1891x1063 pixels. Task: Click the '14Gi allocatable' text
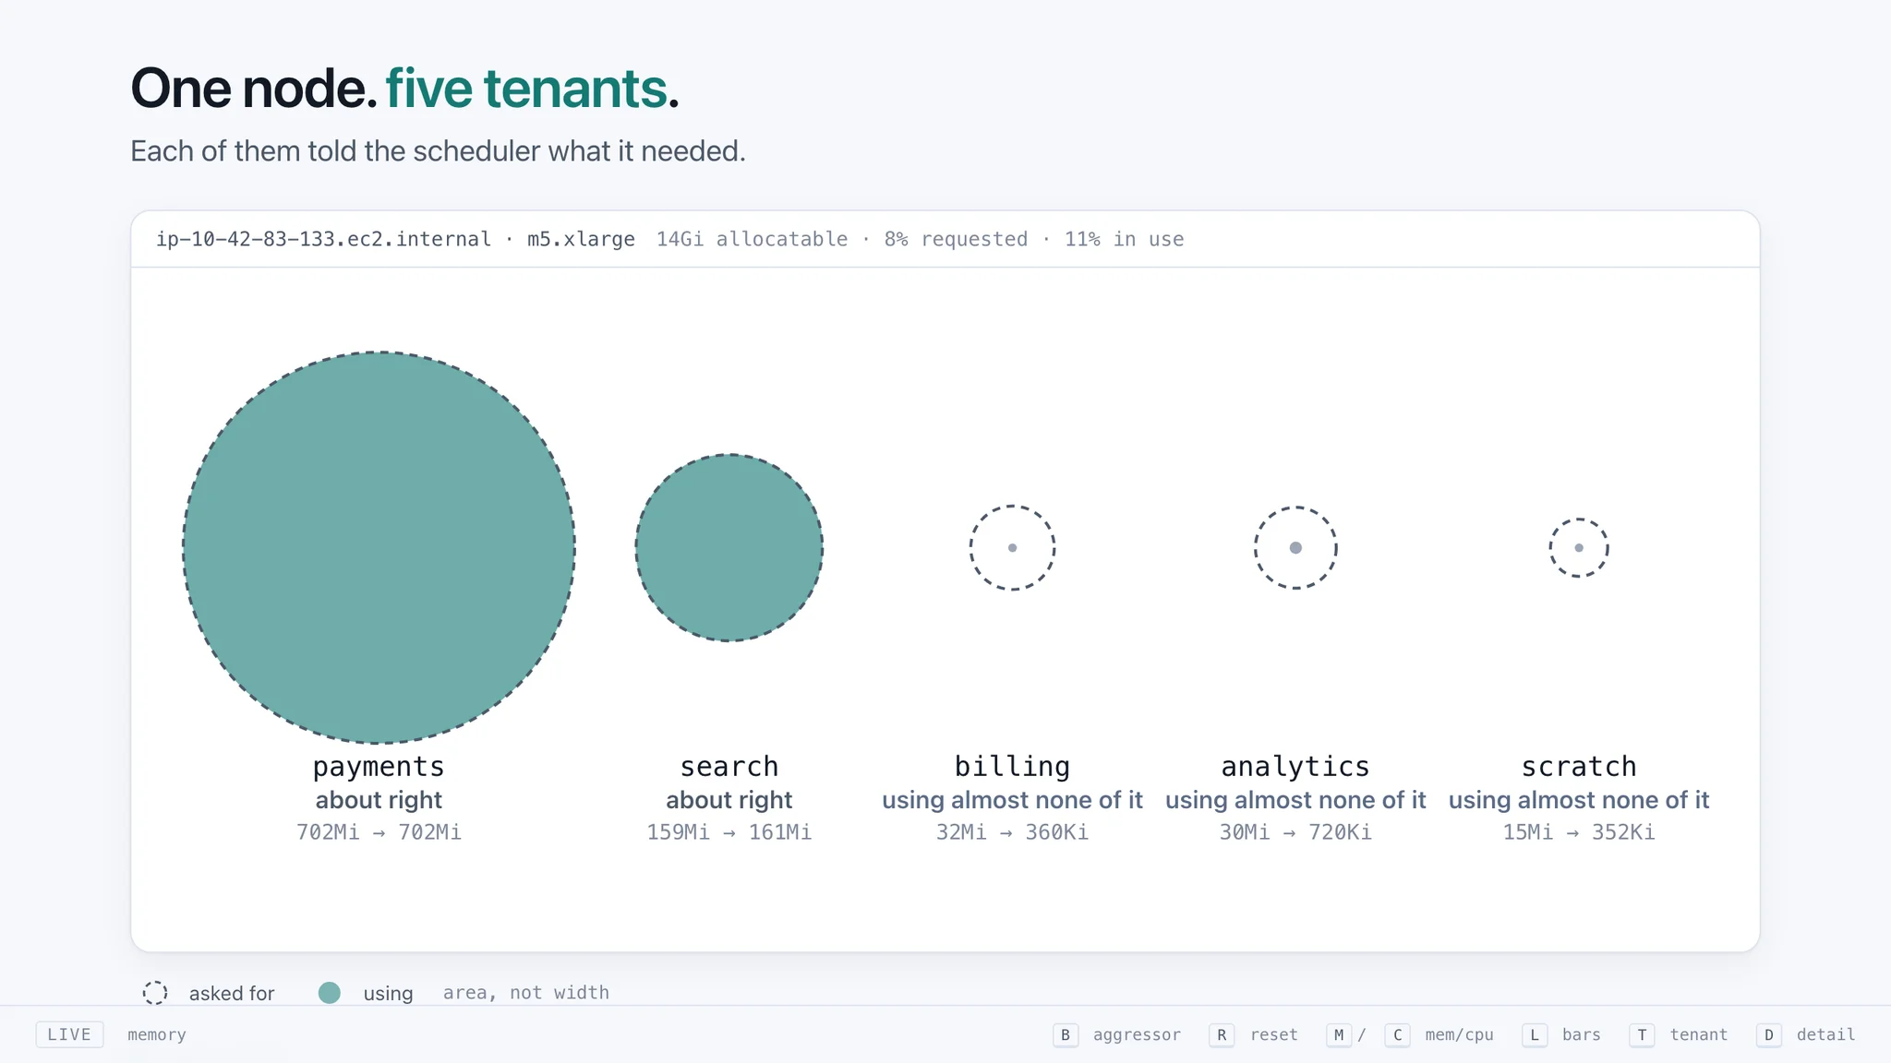point(752,239)
